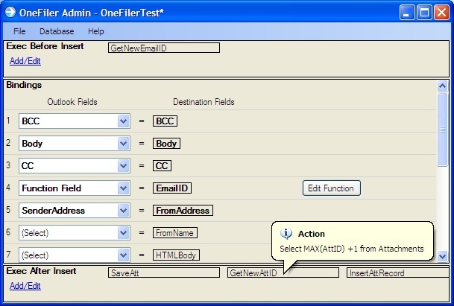This screenshot has width=454, height=306.
Task: Click the Action tooltip query text
Action: point(352,249)
